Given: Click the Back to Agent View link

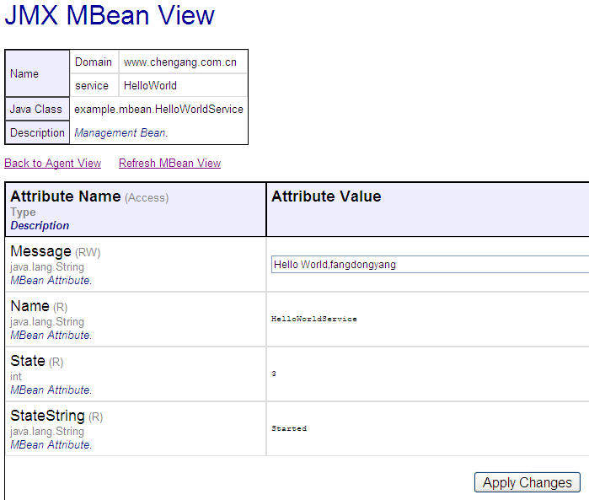Looking at the screenshot, I should 52,164.
